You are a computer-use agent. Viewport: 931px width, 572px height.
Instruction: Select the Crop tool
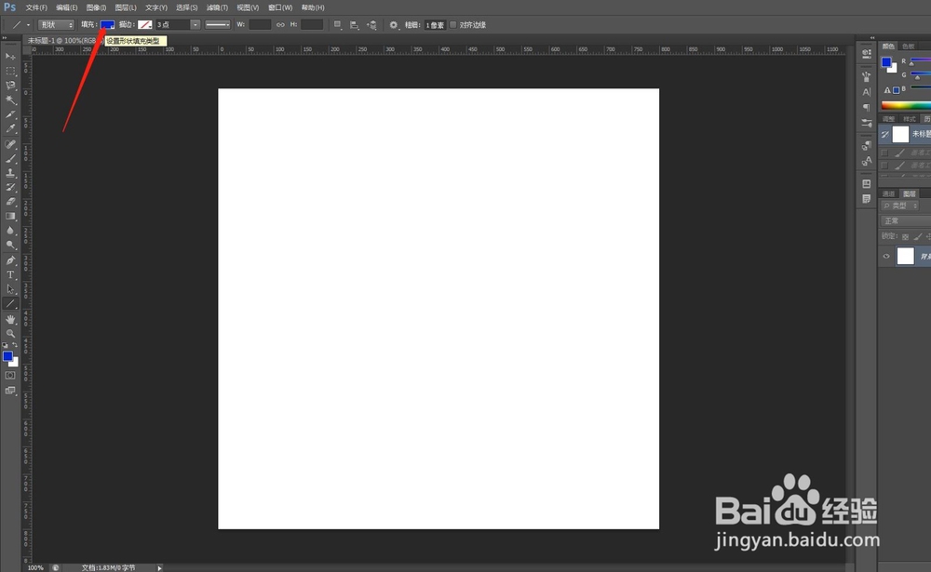(x=10, y=113)
